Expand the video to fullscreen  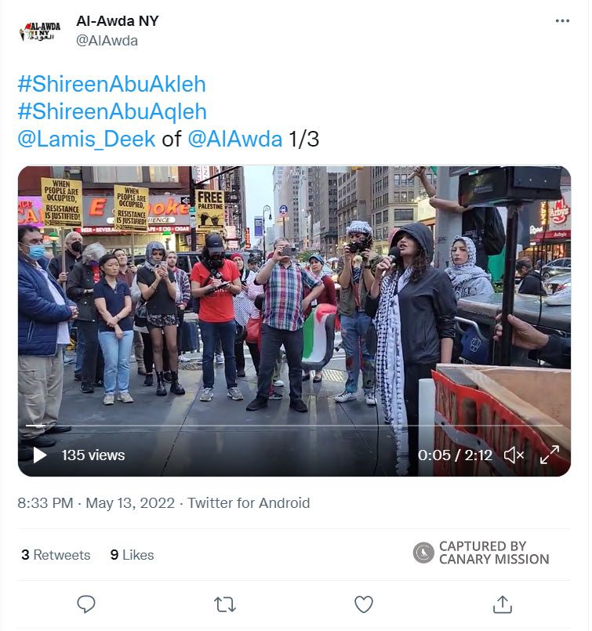(550, 455)
